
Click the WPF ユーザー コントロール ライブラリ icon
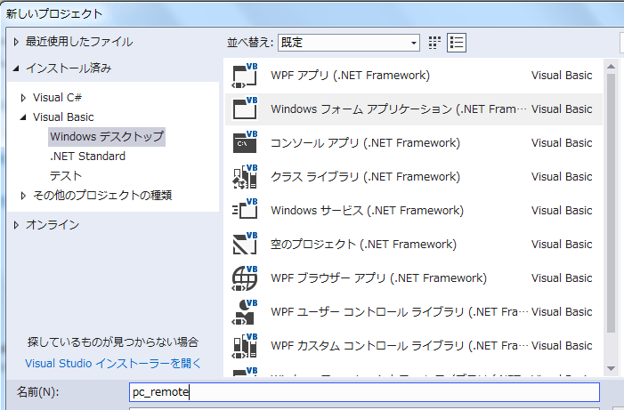(245, 312)
